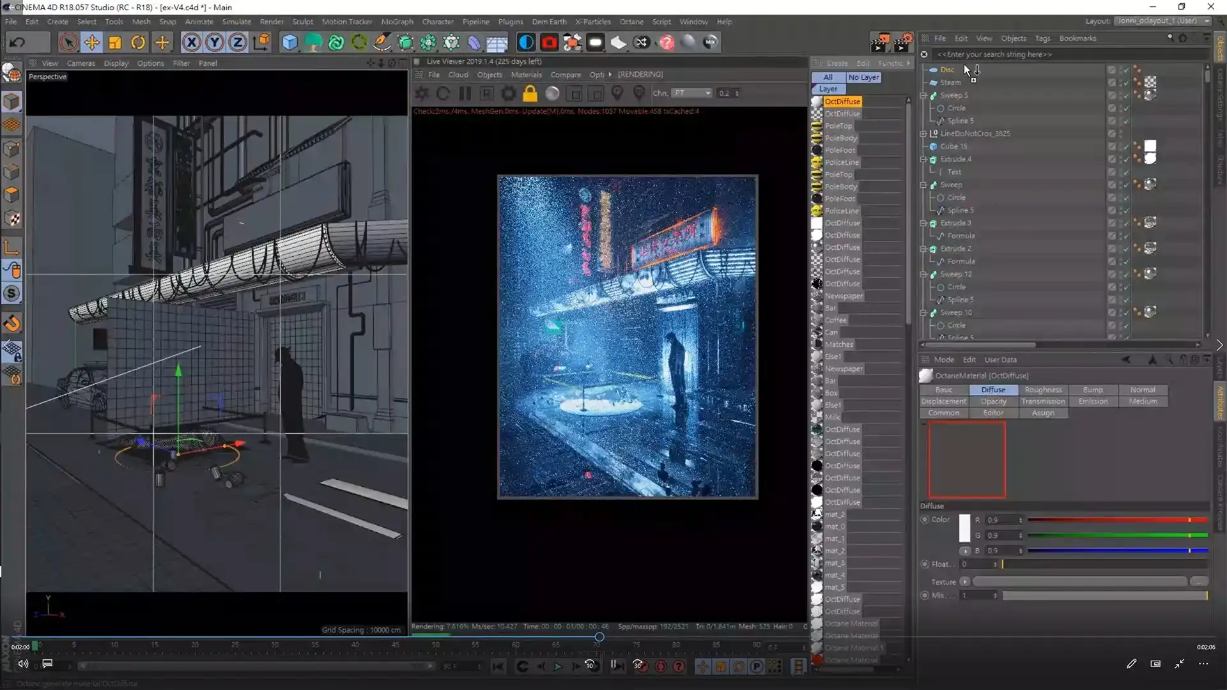Open the Chn channel dropdown in Live Viewer
Image resolution: width=1227 pixels, height=690 pixels.
pos(692,93)
